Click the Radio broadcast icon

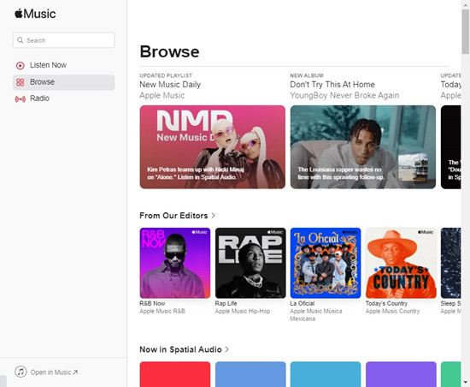click(x=21, y=98)
